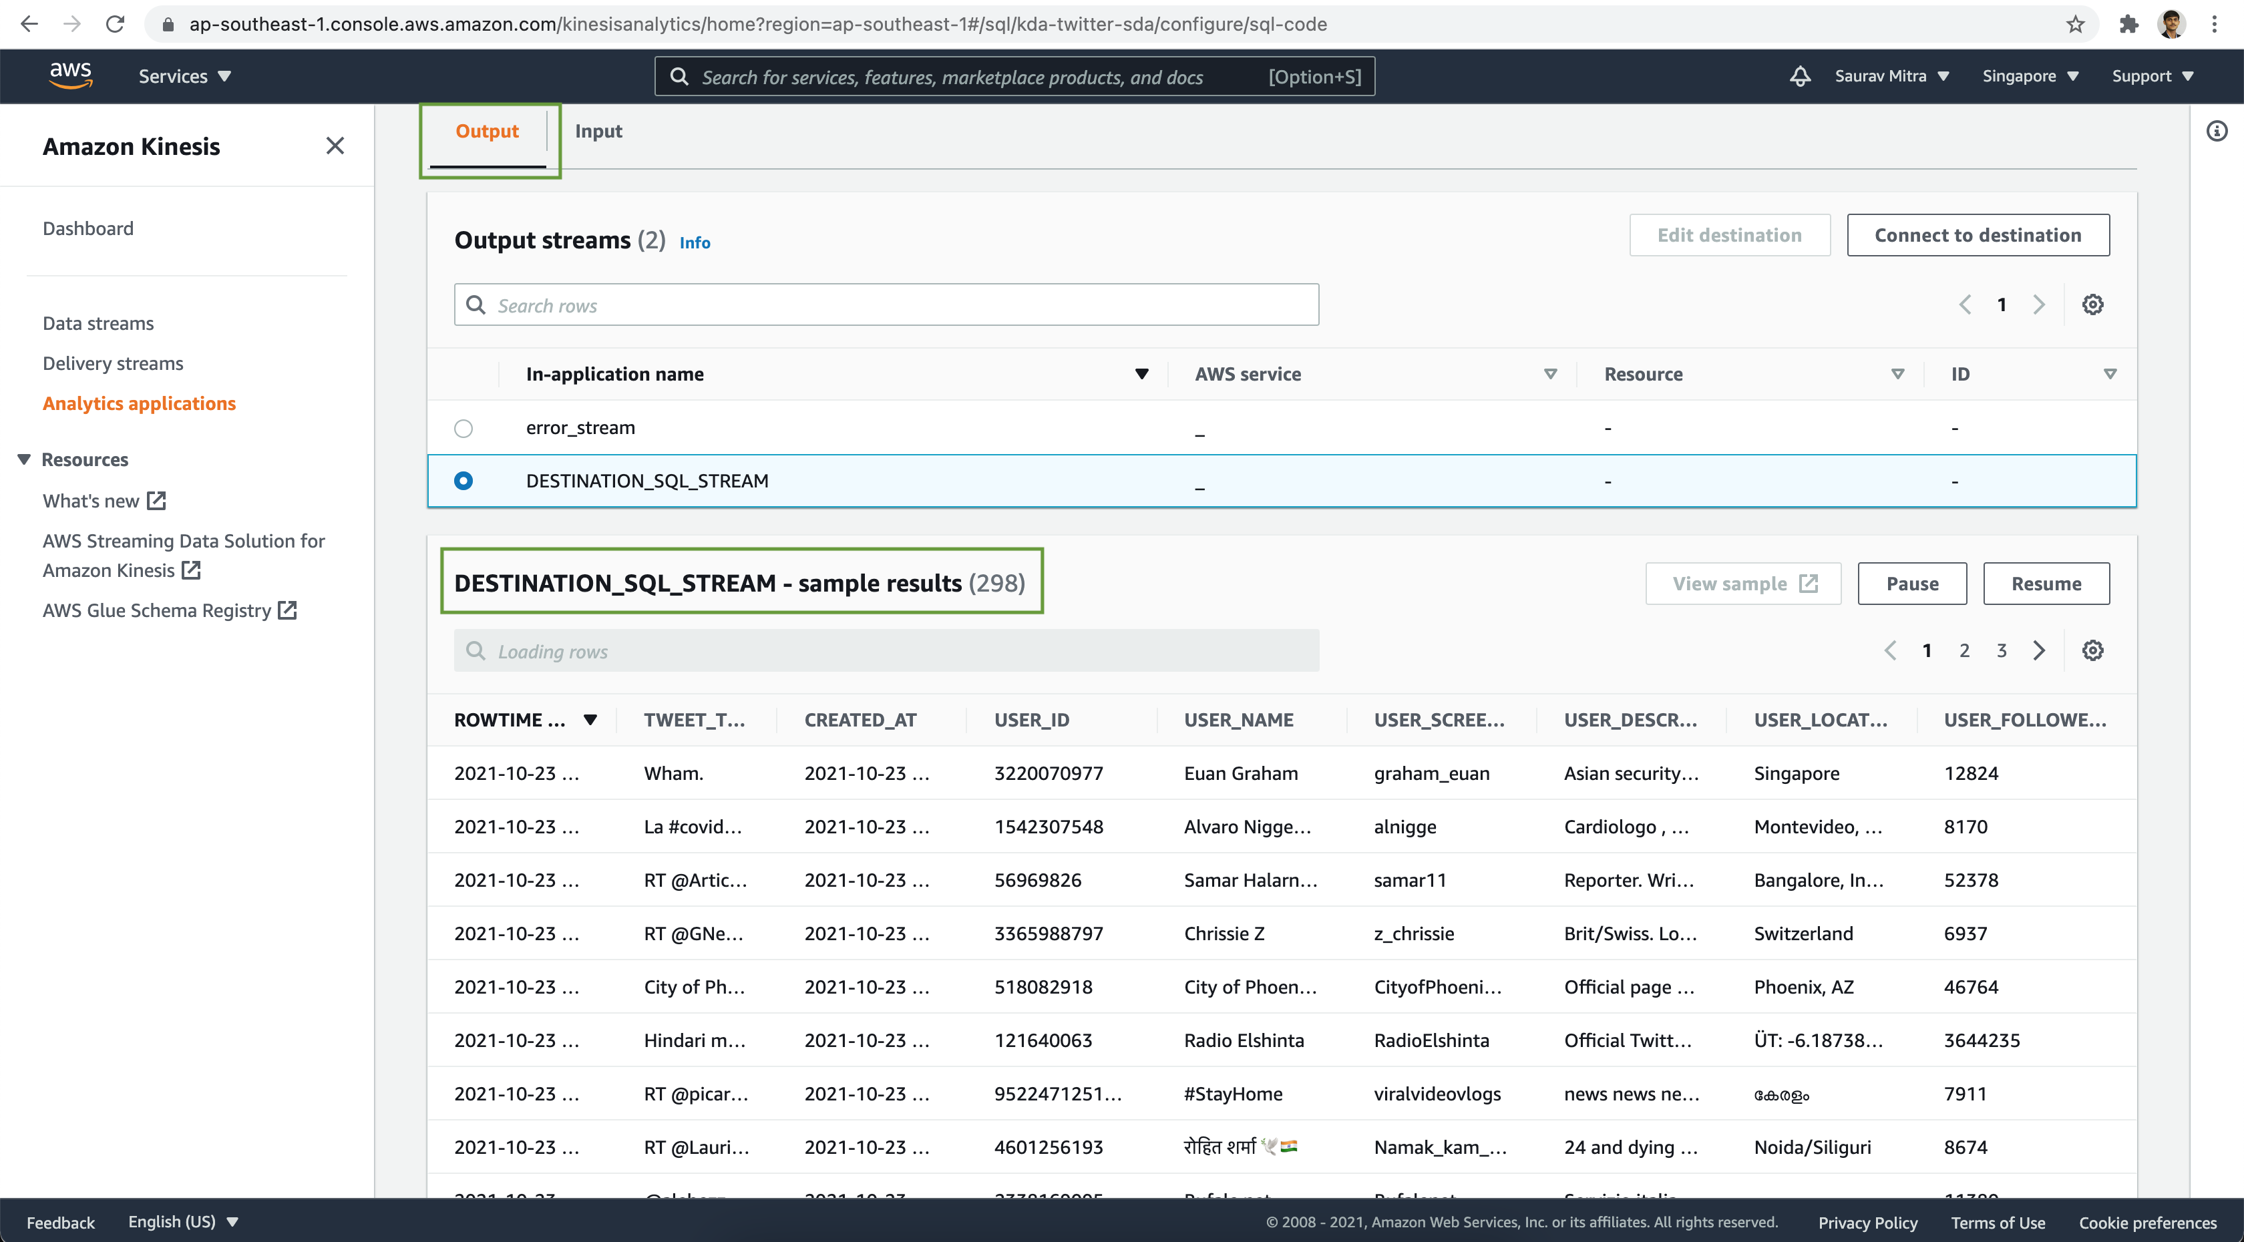Click Edit destination button

pyautogui.click(x=1729, y=235)
